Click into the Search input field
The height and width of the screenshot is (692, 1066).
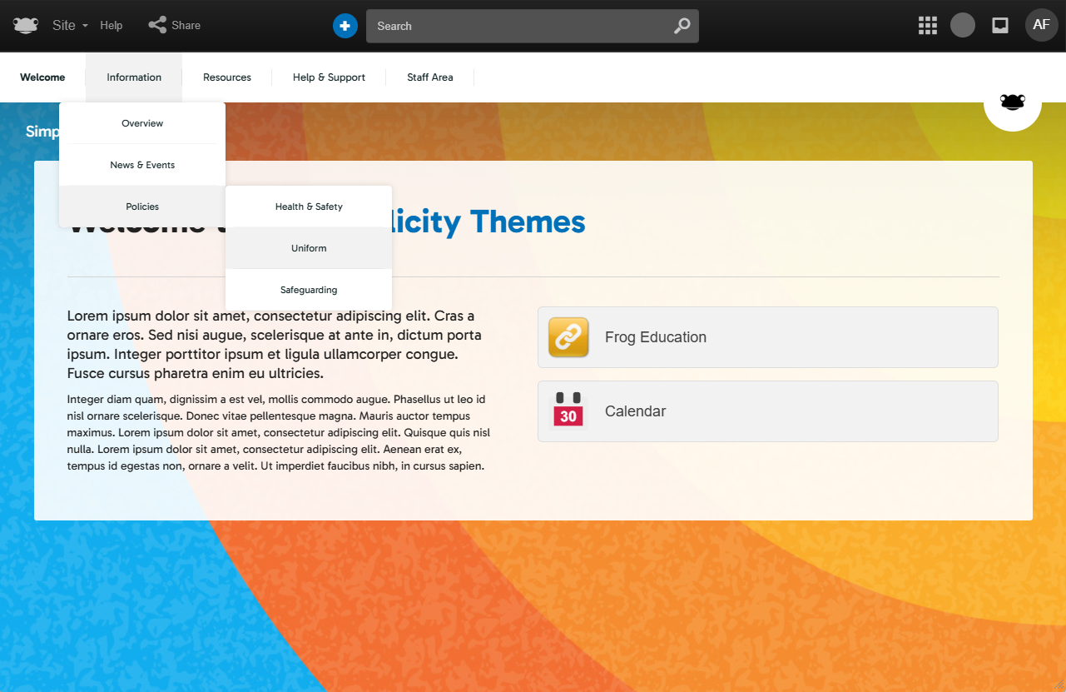[516, 26]
